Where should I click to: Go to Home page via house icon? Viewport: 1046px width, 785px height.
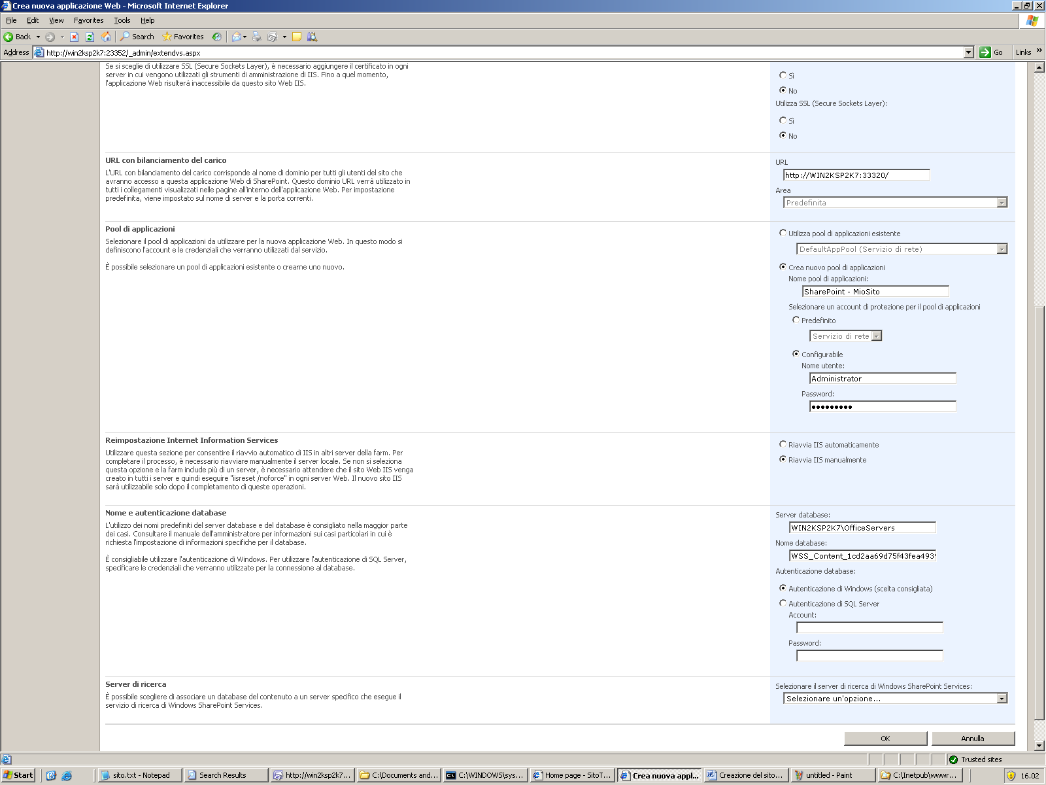click(x=106, y=37)
